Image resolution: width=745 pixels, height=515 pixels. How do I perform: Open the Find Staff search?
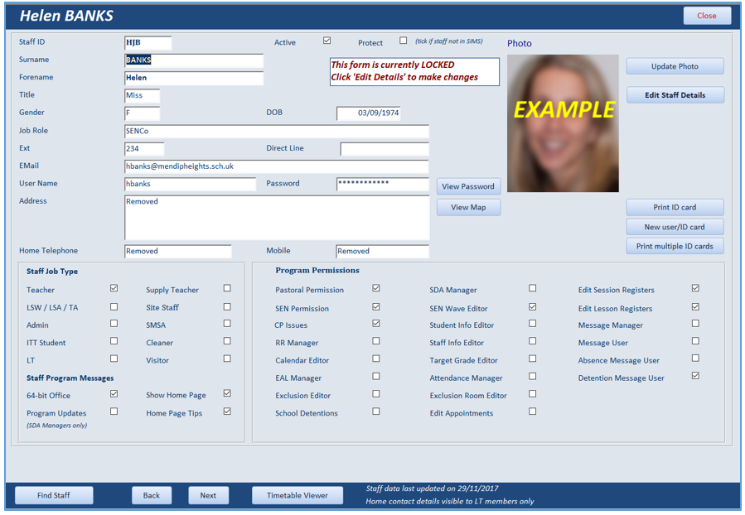54,495
